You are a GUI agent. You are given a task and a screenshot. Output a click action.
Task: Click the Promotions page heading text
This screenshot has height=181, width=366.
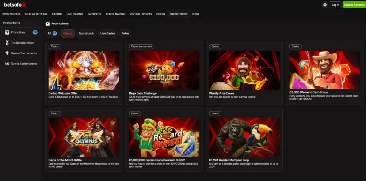point(60,23)
